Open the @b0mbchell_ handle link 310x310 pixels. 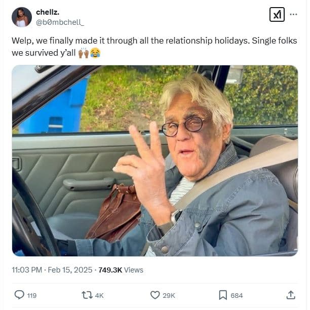pos(60,22)
